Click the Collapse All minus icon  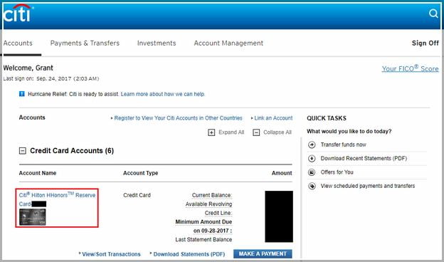coord(256,132)
